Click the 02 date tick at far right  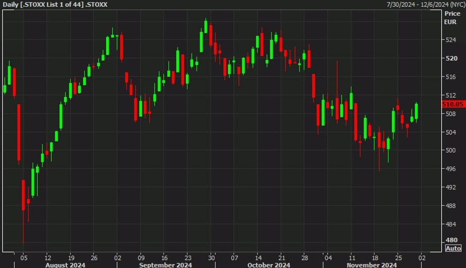click(422, 258)
